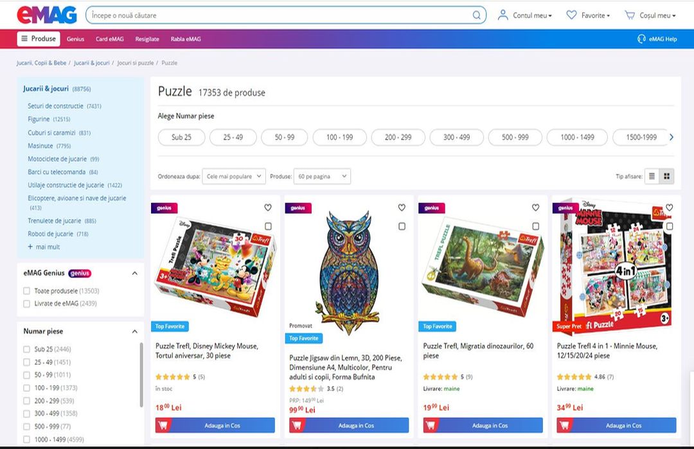Click the Numar piese filter scrollbar
Screen dimensions: 694x449
pyautogui.click(x=141, y=374)
